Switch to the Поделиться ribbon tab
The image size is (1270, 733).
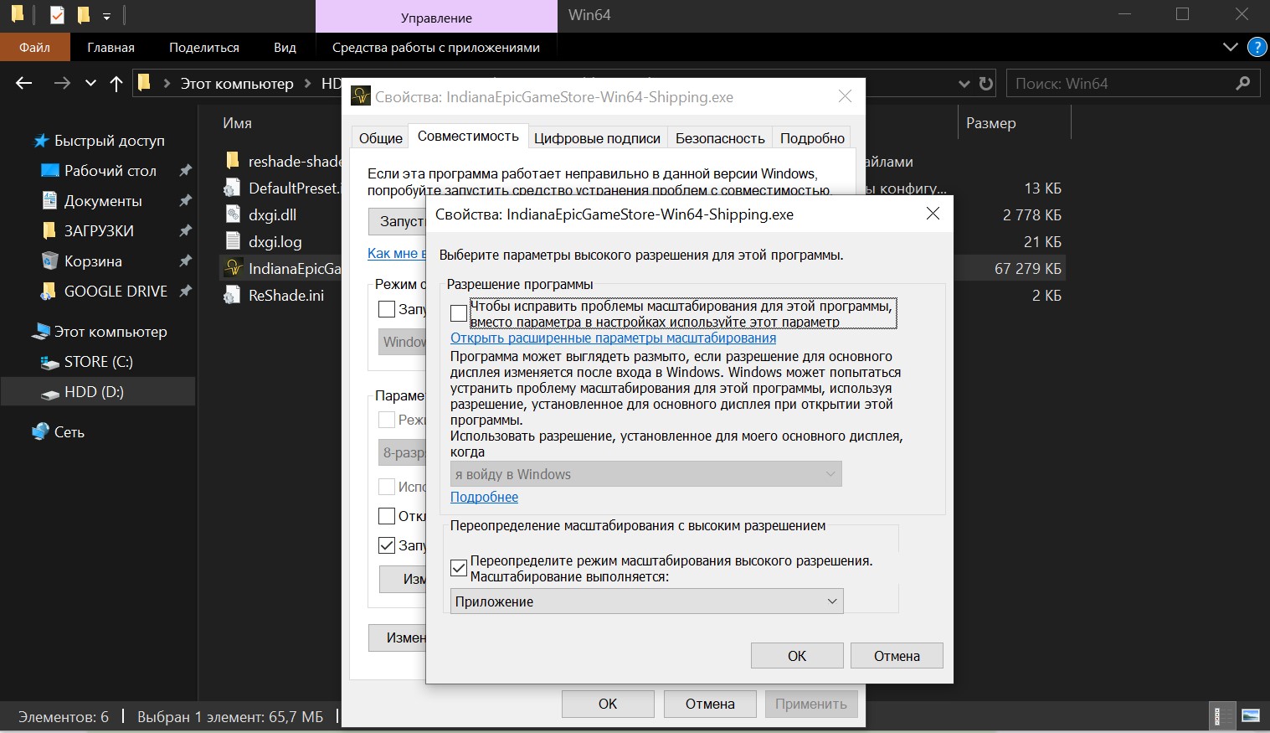pyautogui.click(x=204, y=47)
